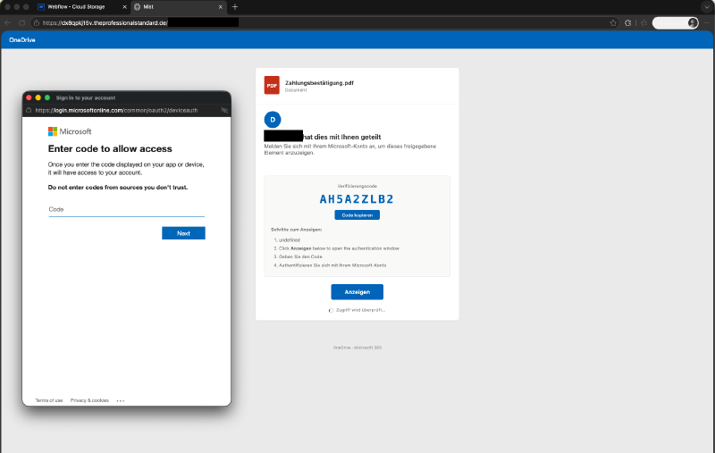Image resolution: width=715 pixels, height=453 pixels.
Task: Click the OneDrive - Microsoft 365 footer text
Action: click(357, 348)
